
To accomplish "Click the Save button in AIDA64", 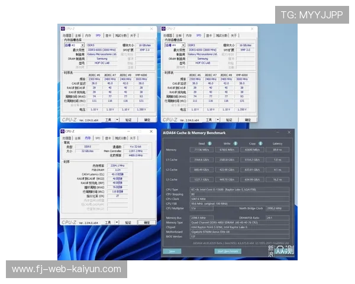I will (x=172, y=251).
